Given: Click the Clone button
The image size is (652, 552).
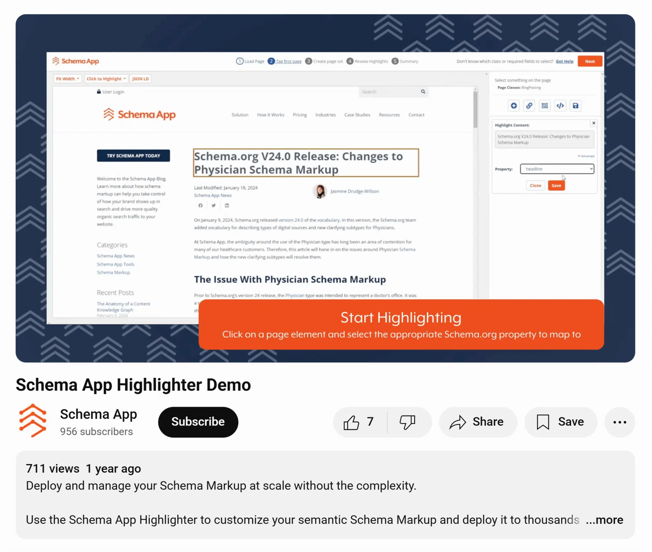Looking at the screenshot, I should click(535, 185).
